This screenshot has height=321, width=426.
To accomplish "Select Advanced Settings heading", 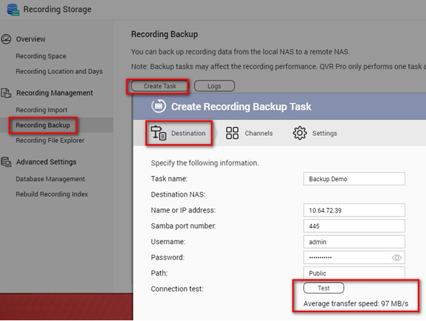I will pos(46,162).
